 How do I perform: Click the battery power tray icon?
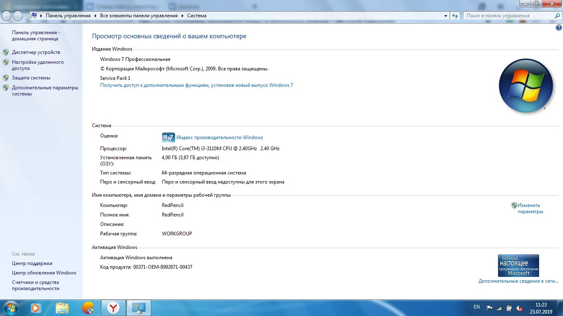coord(509,308)
